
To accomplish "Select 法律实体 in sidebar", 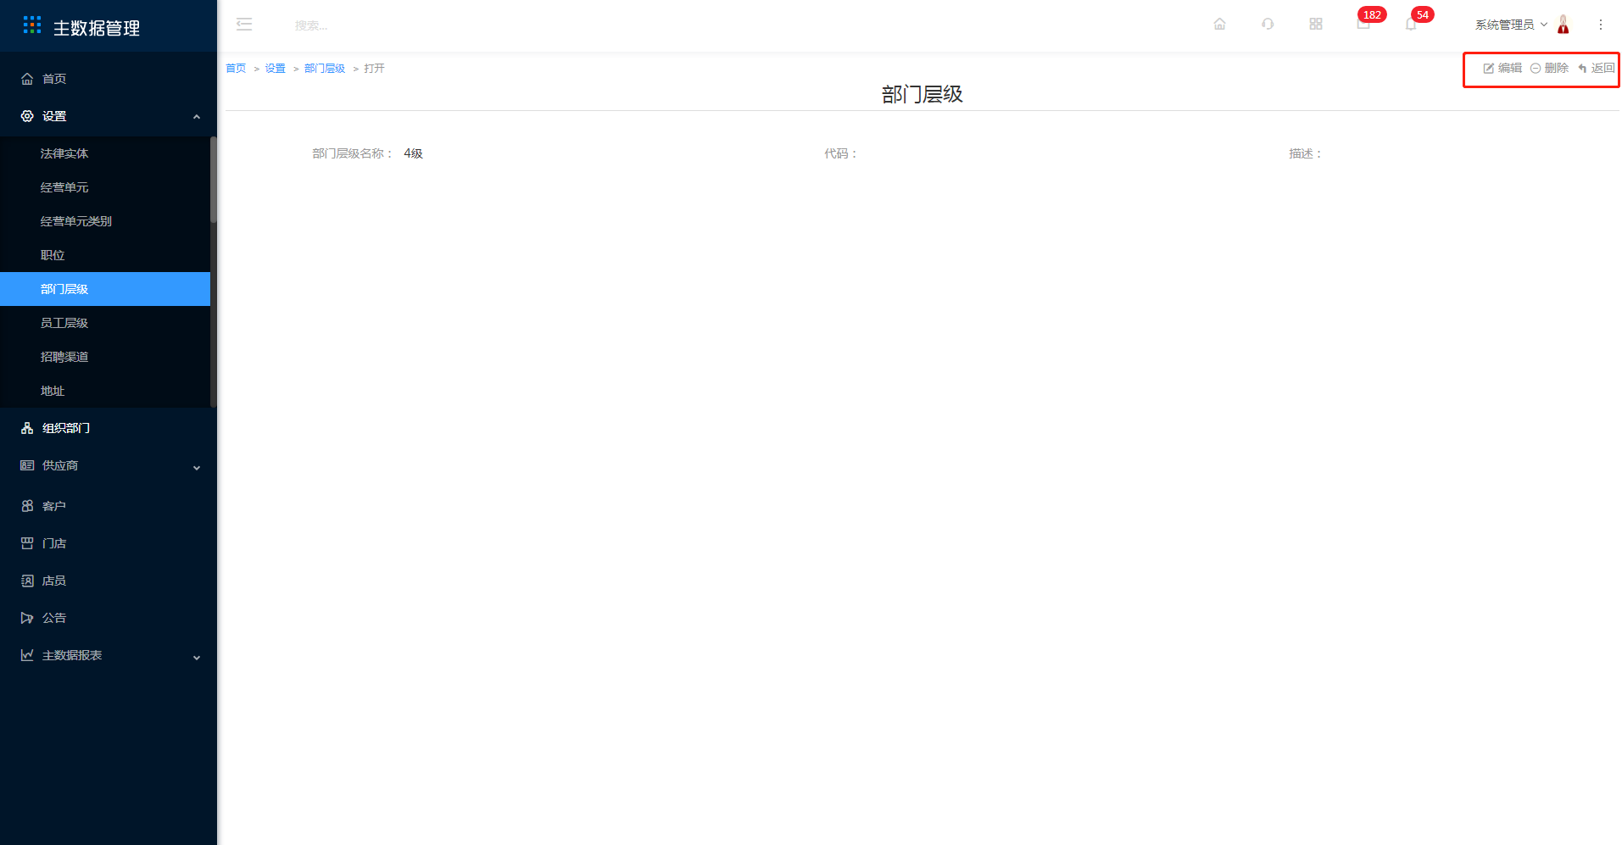I will [x=105, y=153].
